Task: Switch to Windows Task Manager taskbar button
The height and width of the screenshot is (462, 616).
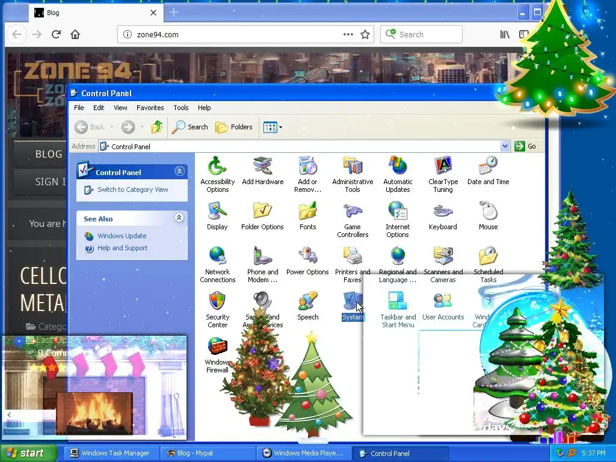Action: click(x=111, y=453)
